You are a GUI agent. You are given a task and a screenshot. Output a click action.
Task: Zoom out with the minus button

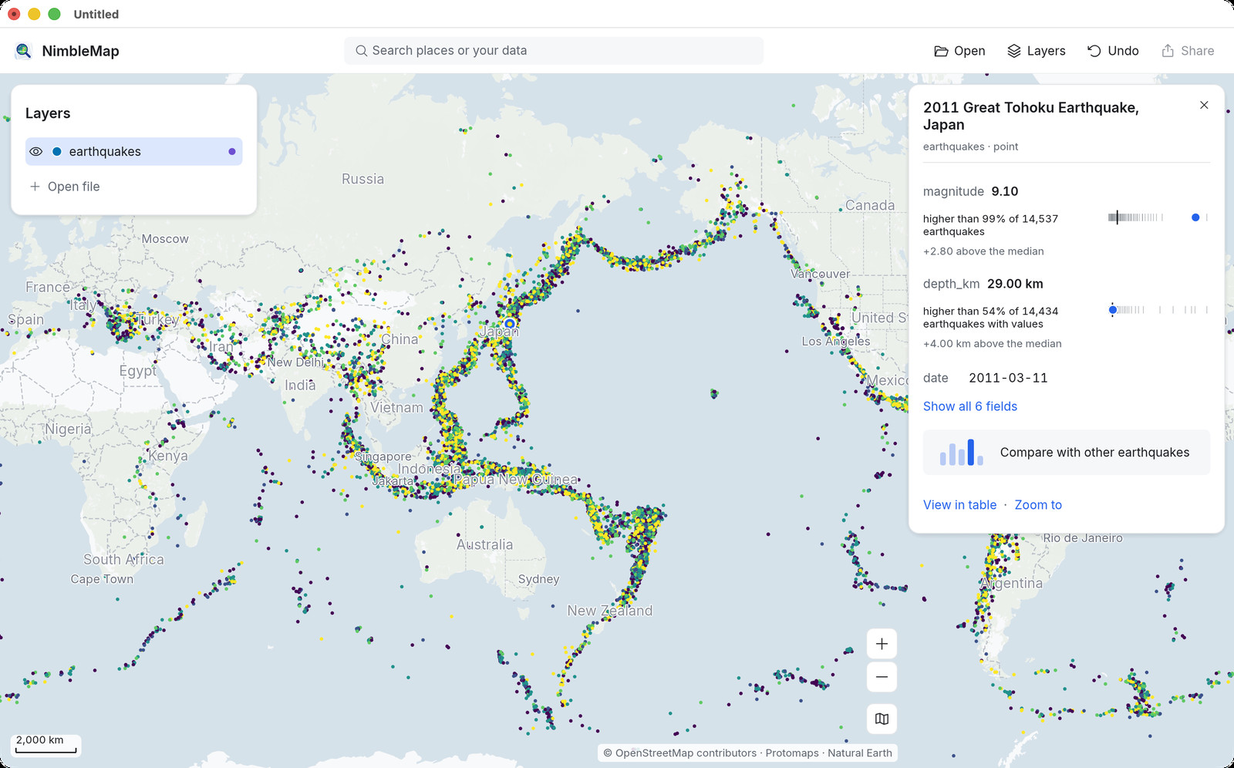(882, 677)
